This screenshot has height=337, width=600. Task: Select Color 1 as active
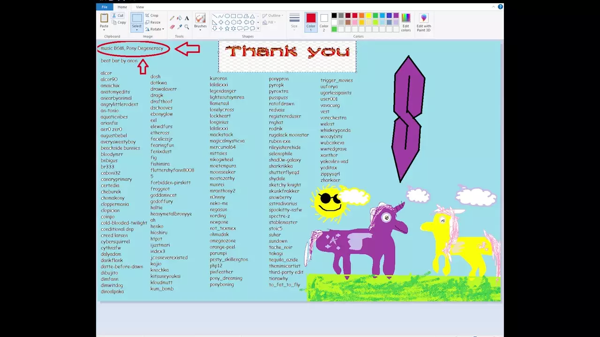(x=311, y=21)
